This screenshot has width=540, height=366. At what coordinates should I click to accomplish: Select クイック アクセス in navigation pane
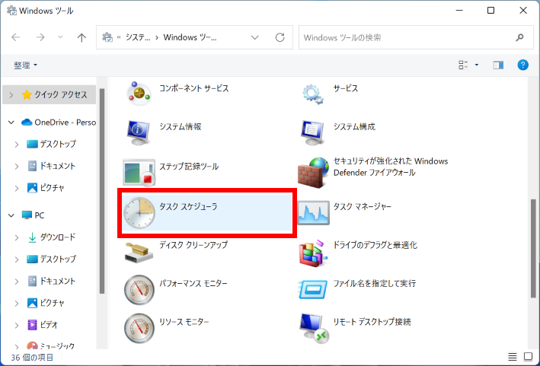49,94
